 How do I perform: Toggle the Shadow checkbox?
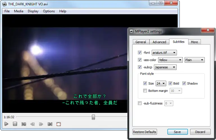click(184, 83)
